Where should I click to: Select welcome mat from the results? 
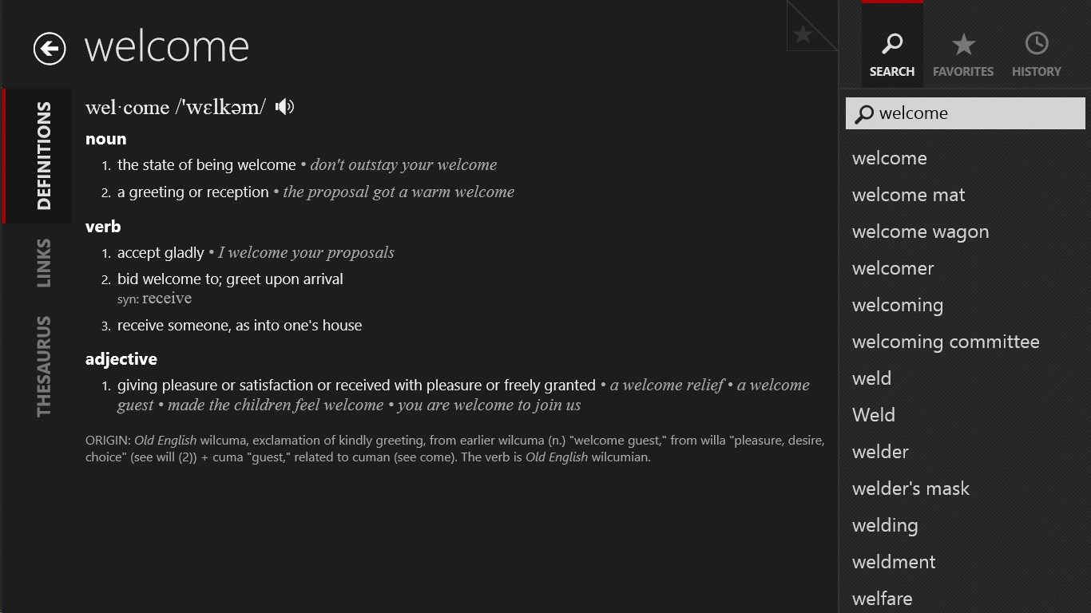click(x=908, y=195)
